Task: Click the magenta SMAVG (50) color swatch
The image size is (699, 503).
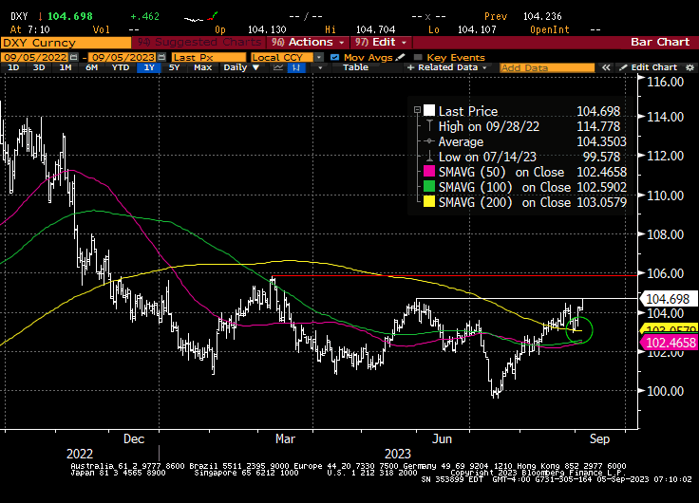Action: (x=429, y=172)
